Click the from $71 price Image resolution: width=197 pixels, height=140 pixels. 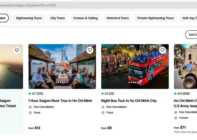point(180,128)
